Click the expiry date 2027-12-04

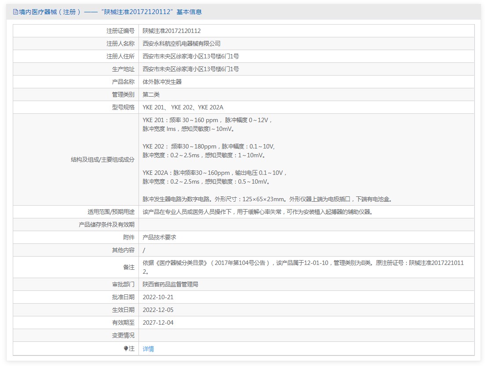(158, 323)
